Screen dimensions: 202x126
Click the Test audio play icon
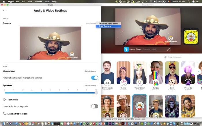5,100
